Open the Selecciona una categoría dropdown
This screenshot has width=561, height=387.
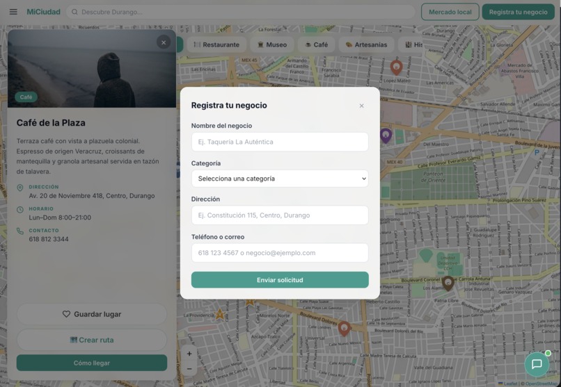[280, 179]
